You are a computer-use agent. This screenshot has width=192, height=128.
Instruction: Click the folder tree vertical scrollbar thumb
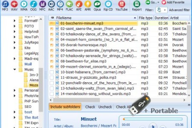(x=41, y=90)
